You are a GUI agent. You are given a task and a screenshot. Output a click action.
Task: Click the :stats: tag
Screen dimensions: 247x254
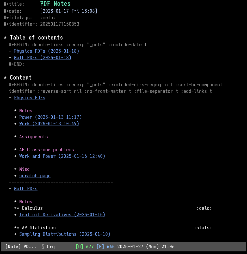point(203,228)
